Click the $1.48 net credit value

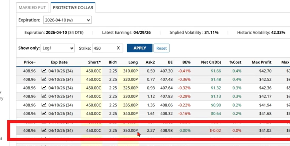pos(216,79)
